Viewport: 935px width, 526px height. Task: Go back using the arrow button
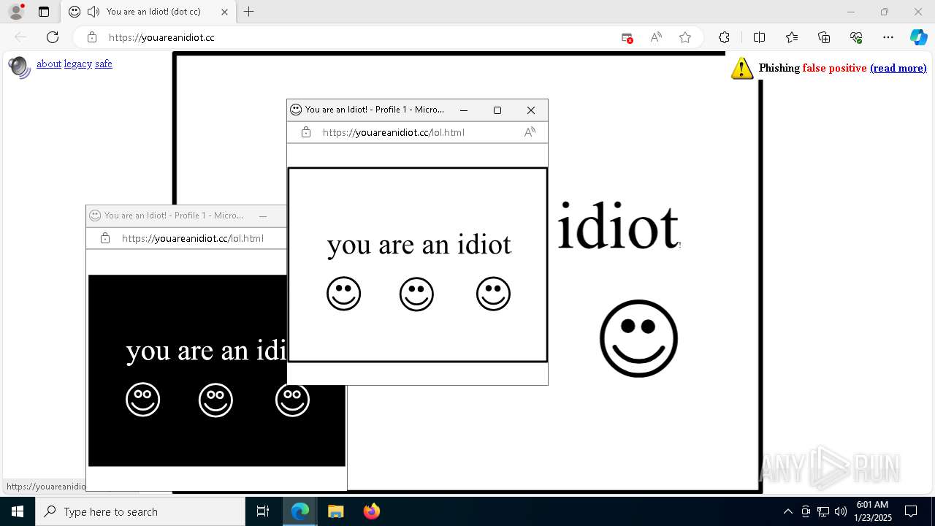click(20, 37)
